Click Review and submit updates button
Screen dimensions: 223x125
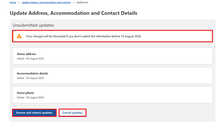[34, 113]
